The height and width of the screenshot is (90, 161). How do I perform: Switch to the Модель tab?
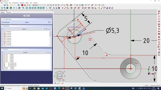point(3,12)
